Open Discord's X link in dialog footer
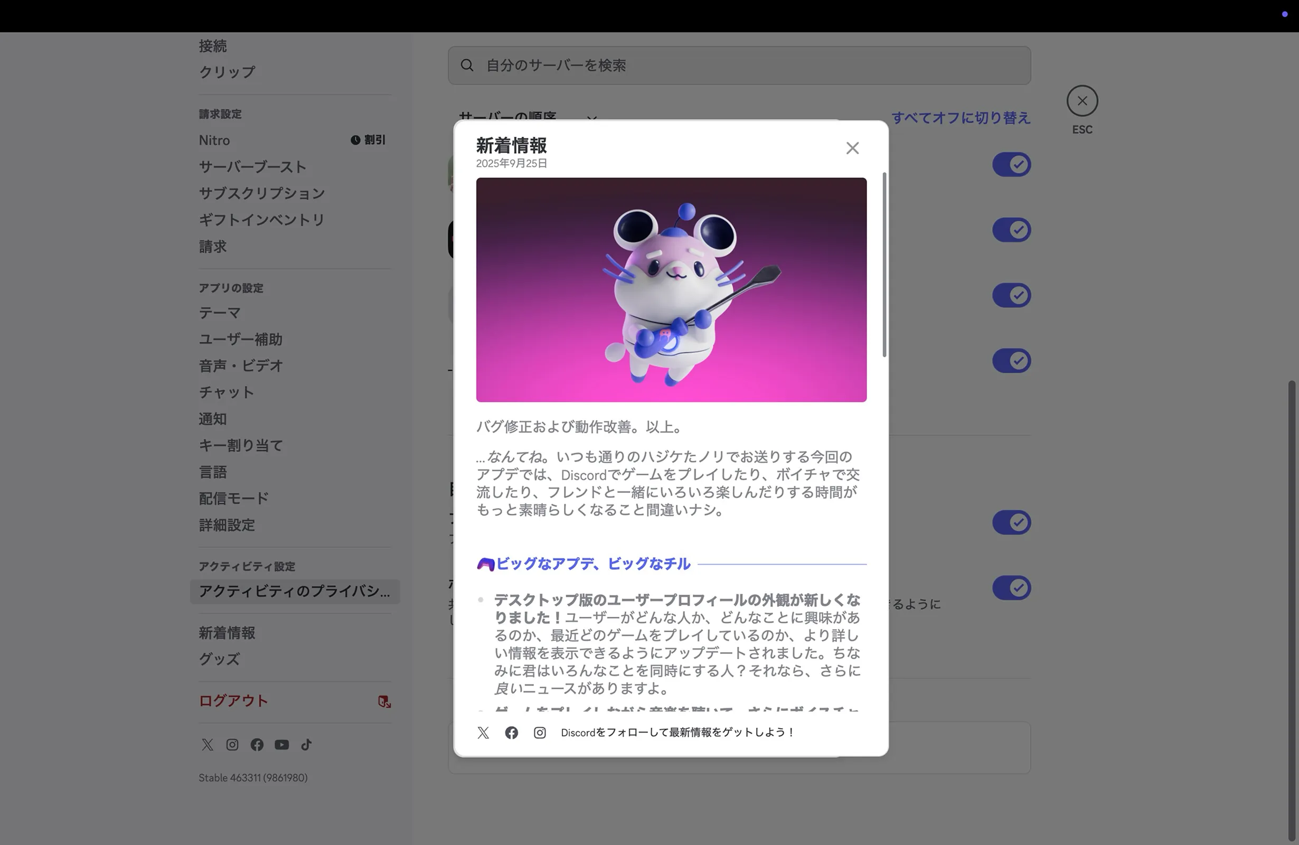Screen dimensions: 1299x845 (x=483, y=733)
